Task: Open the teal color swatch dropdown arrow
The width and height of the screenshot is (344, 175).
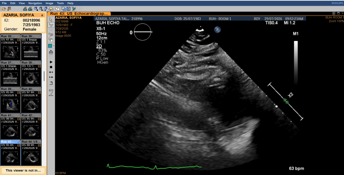Action: [54, 46]
